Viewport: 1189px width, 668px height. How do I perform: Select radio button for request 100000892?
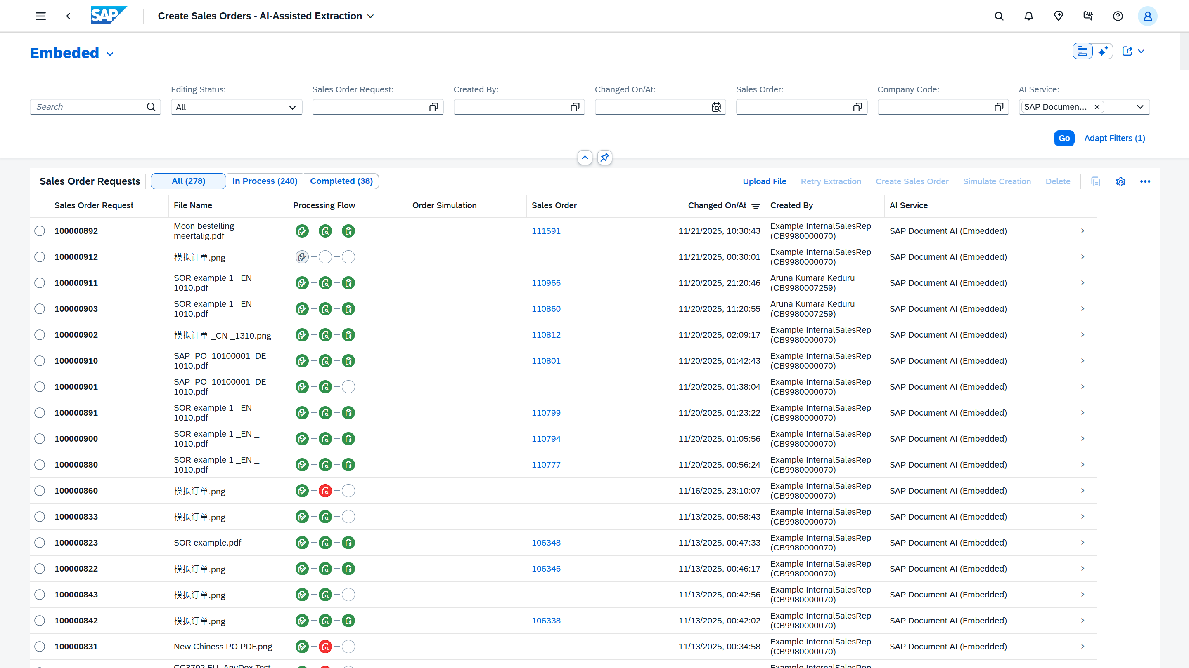tap(40, 231)
